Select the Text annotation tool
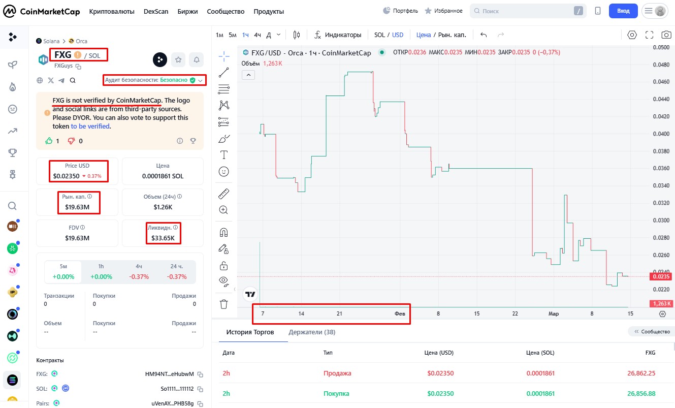Image resolution: width=675 pixels, height=408 pixels. click(223, 154)
